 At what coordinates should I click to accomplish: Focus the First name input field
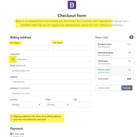coord(29,48)
